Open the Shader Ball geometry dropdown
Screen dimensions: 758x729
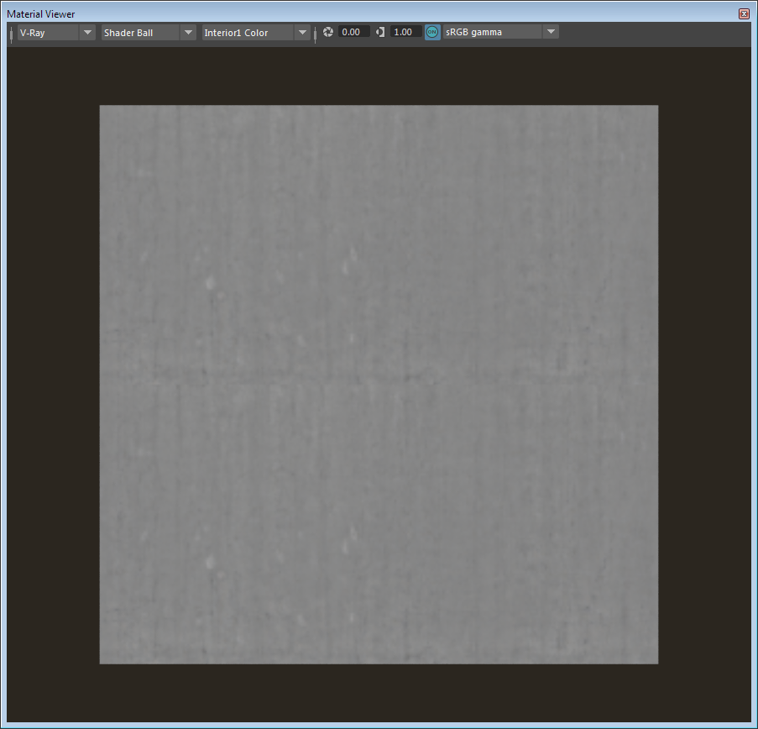[149, 33]
